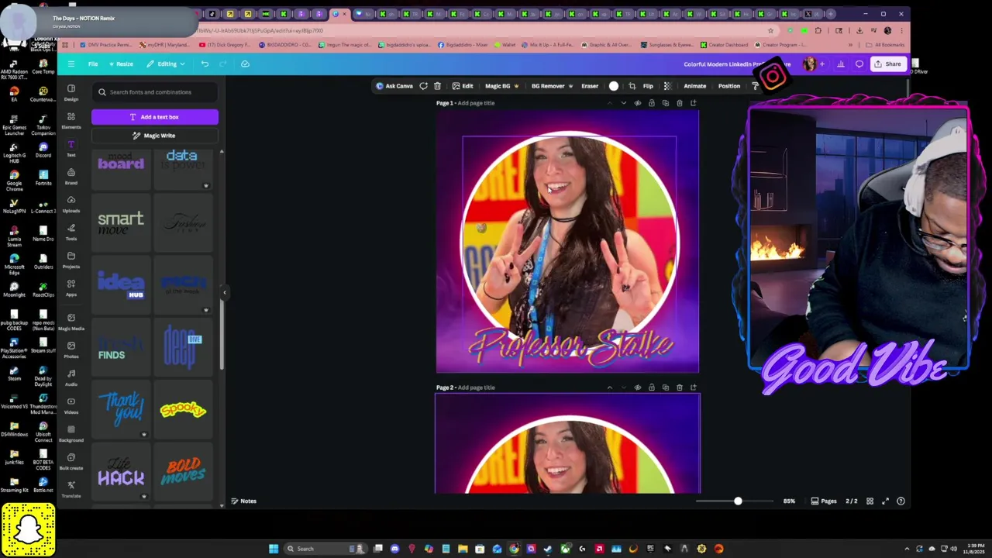Select the crop tool in toolbar

(x=632, y=86)
